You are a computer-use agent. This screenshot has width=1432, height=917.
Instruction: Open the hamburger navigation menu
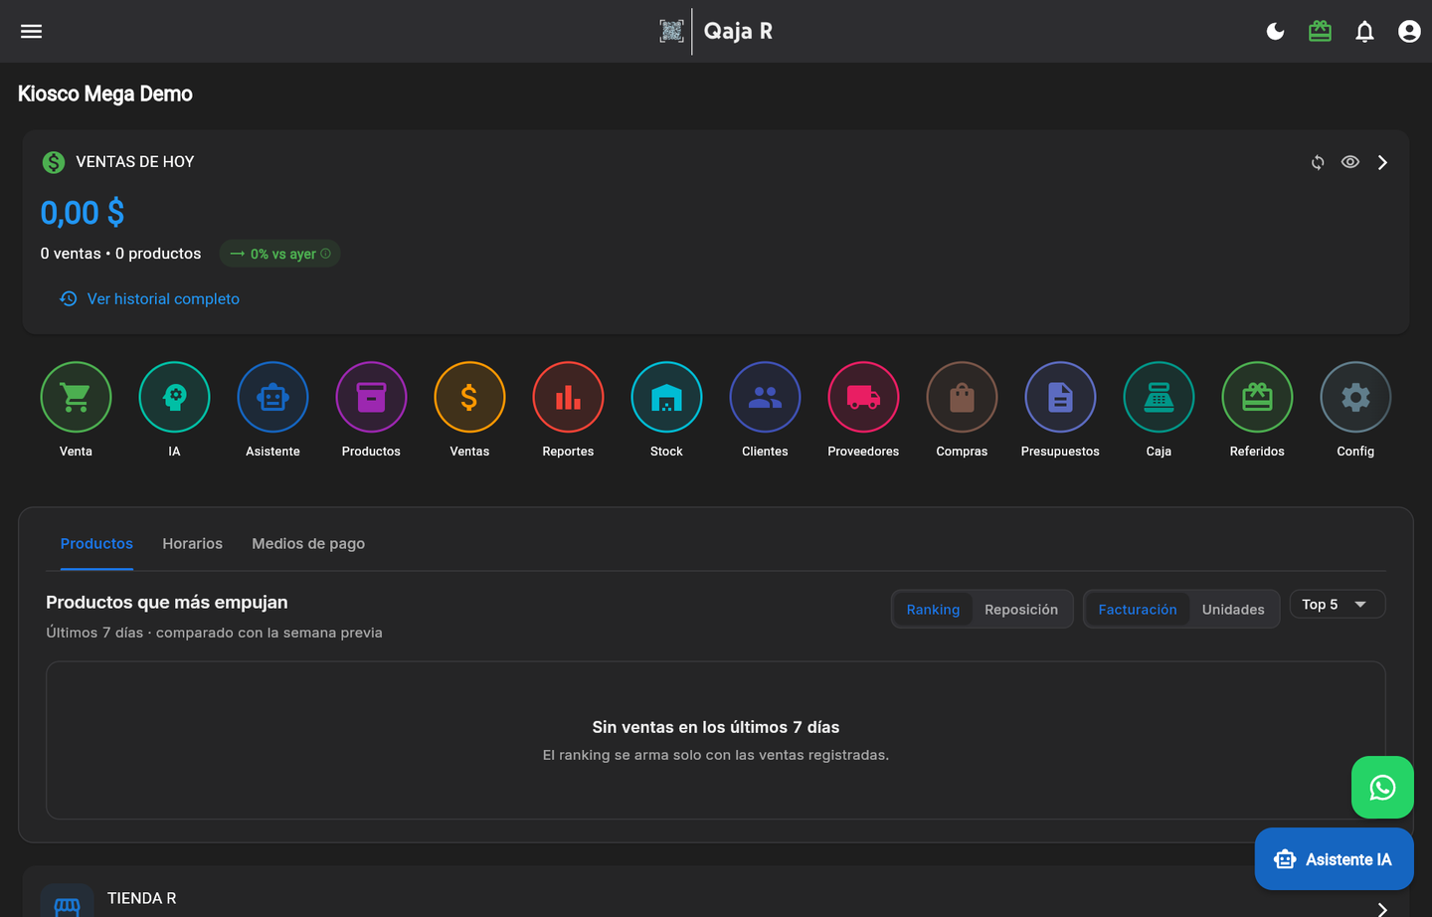click(x=32, y=31)
